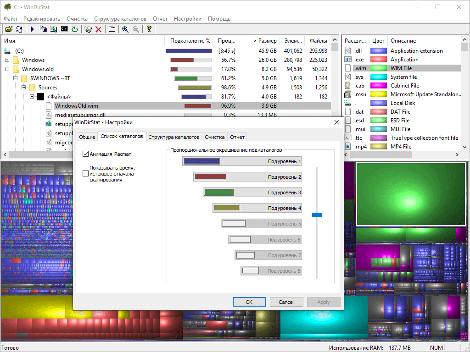
Task: Click the .msu file type icon
Action: click(348, 94)
